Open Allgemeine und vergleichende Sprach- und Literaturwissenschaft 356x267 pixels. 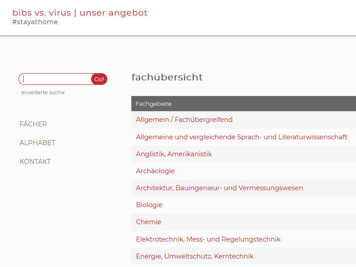click(x=242, y=137)
